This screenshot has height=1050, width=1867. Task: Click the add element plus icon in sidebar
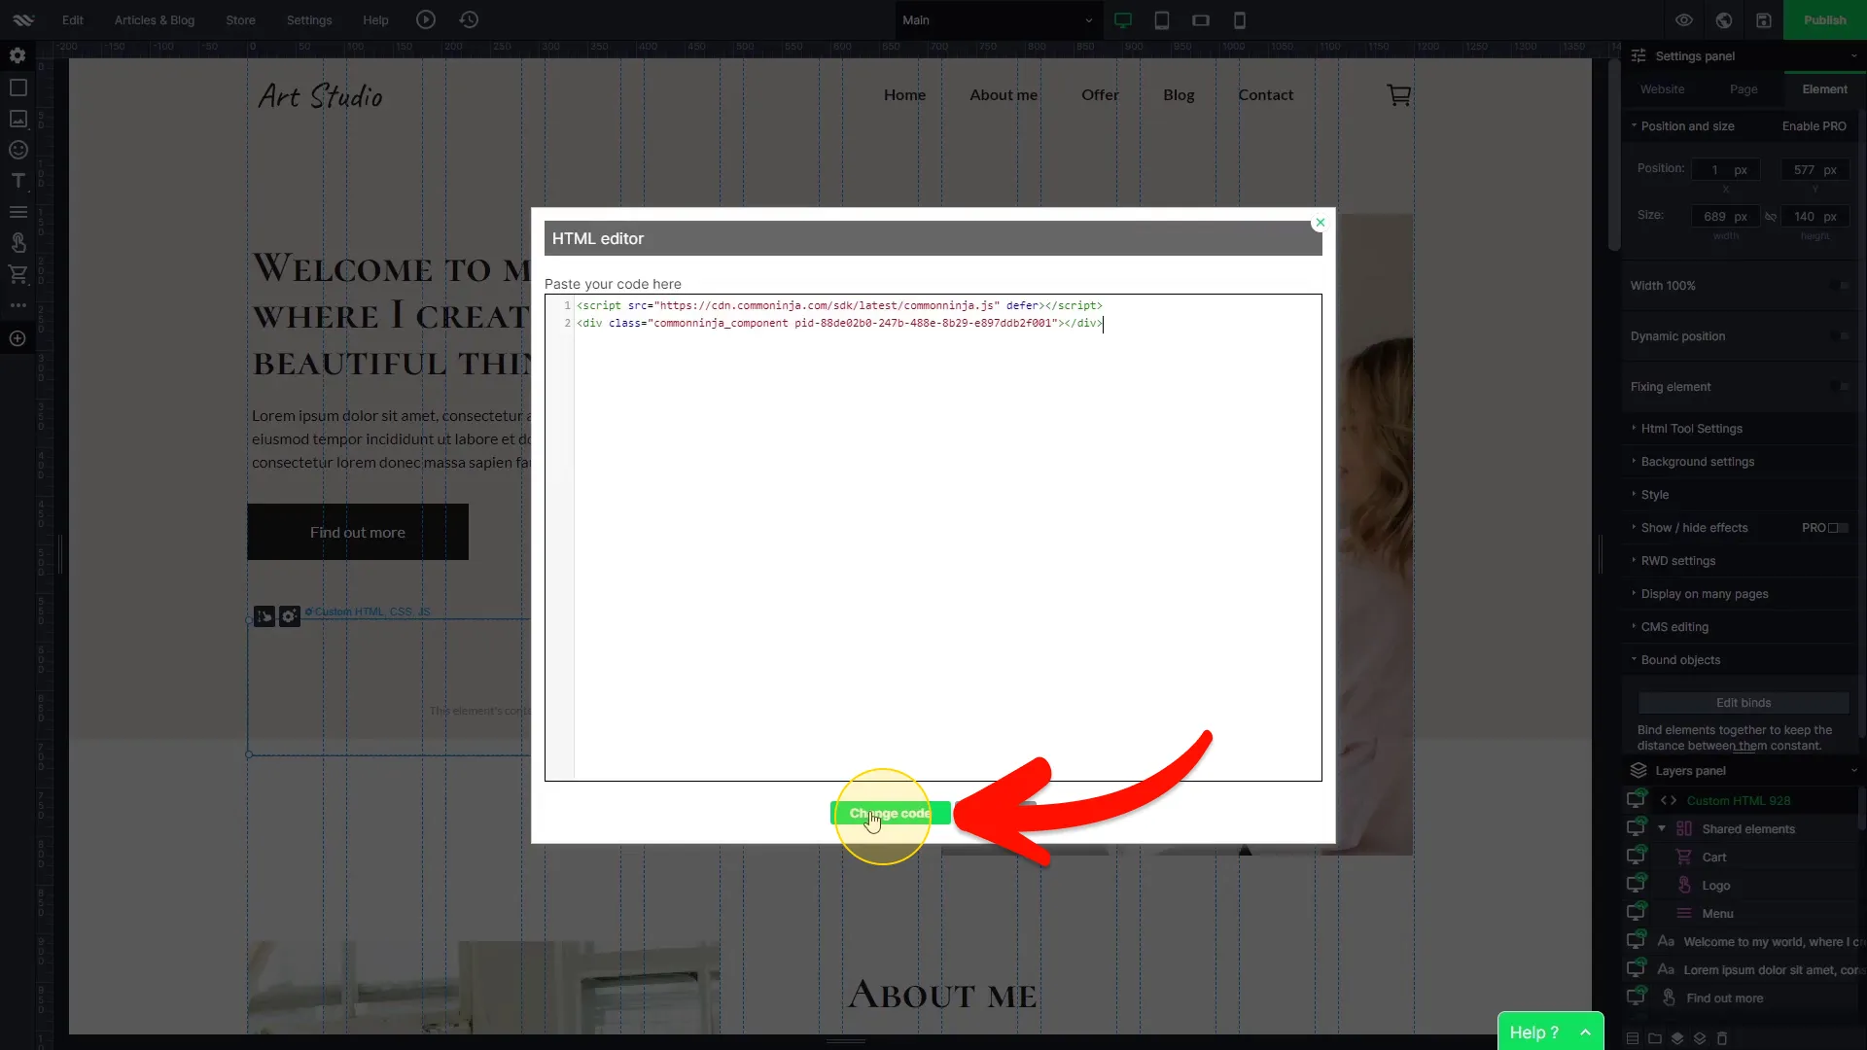click(18, 338)
